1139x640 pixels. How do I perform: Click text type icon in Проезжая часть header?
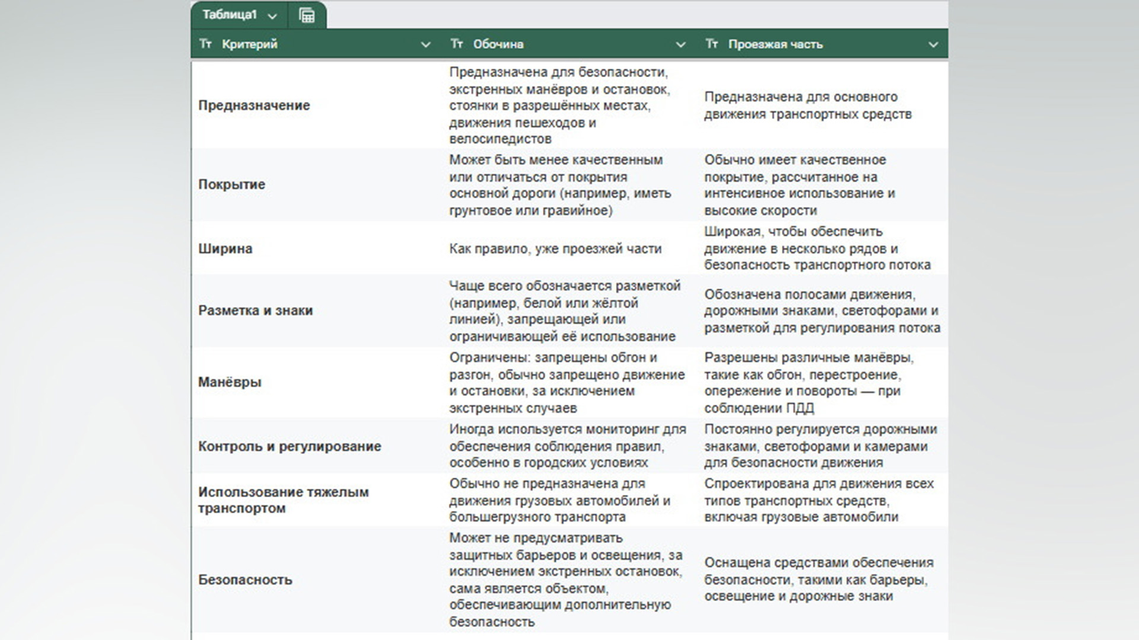point(711,44)
